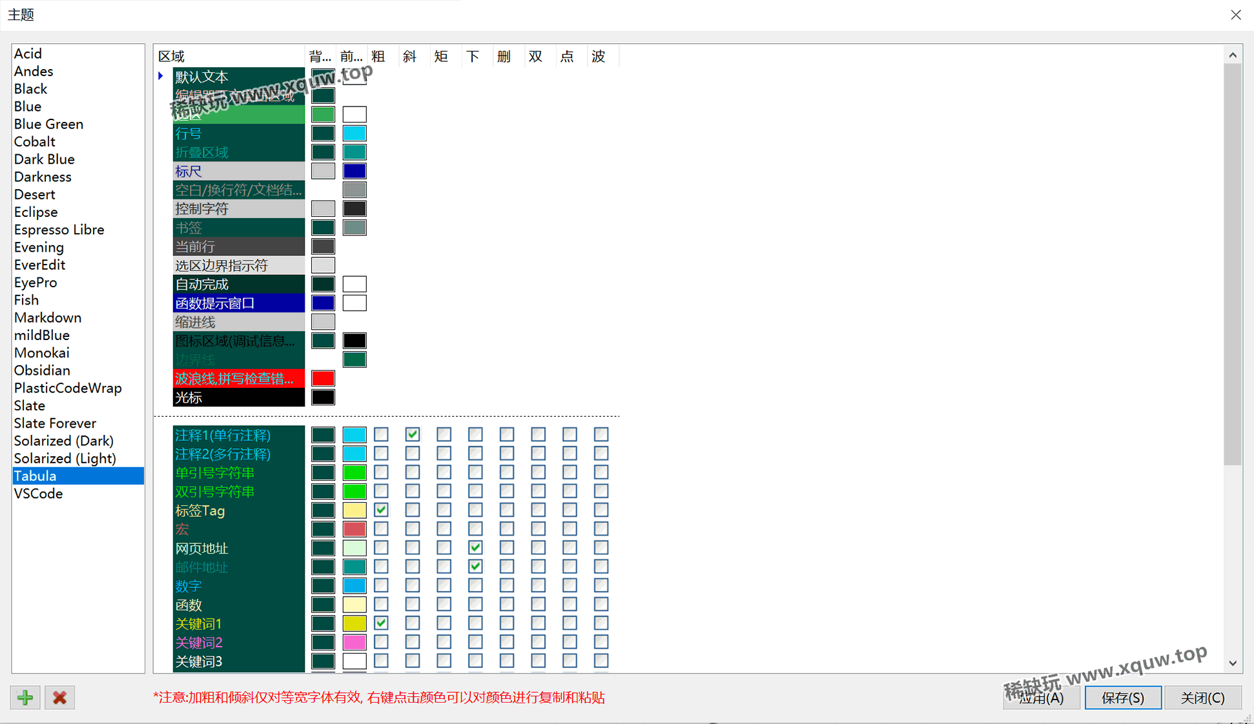Open background swatch for 当前行
This screenshot has width=1254, height=724.
[323, 246]
